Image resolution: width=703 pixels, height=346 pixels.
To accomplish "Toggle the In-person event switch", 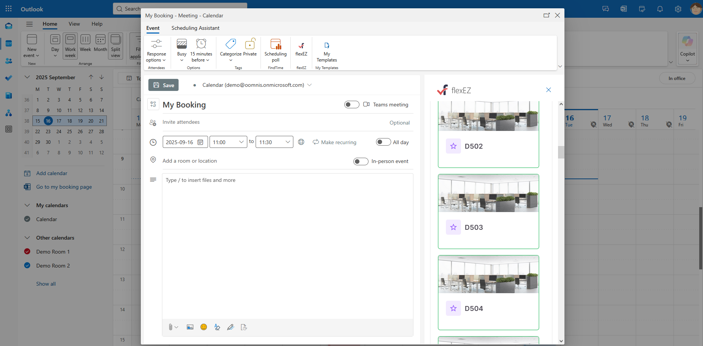I will pyautogui.click(x=361, y=161).
